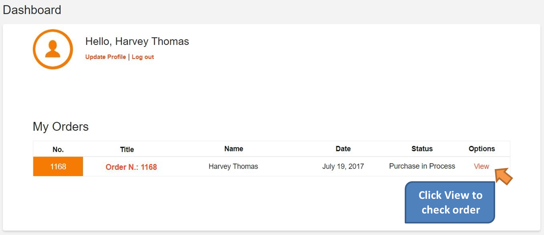Click the Purchase in Process status text
Image resolution: width=544 pixels, height=235 pixels.
coord(422,166)
